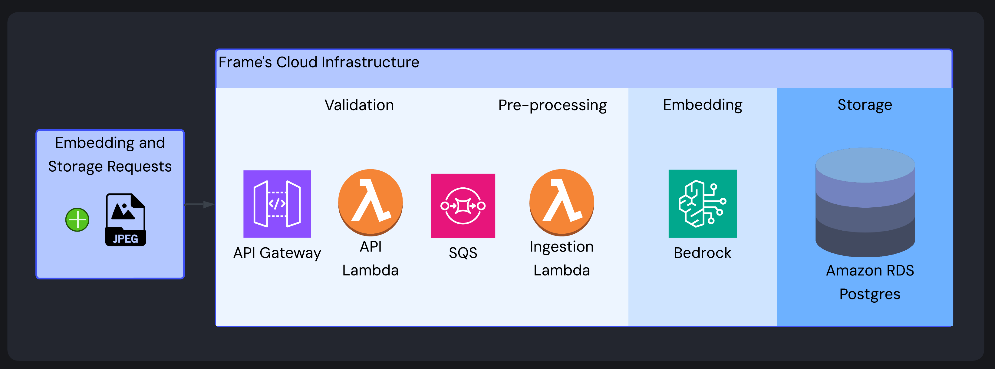Screen dimensions: 995x369
Task: Select the 'SQS' label text
Action: pyautogui.click(x=463, y=253)
